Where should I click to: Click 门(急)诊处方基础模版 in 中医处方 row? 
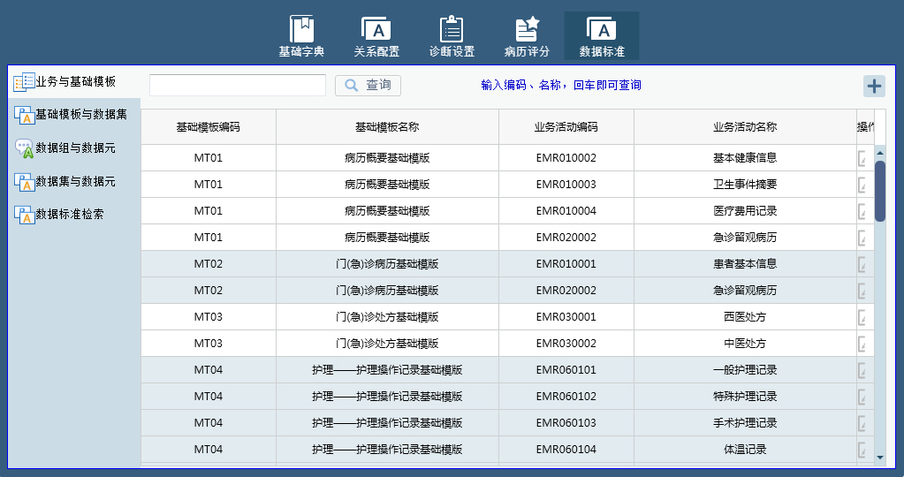click(x=387, y=344)
